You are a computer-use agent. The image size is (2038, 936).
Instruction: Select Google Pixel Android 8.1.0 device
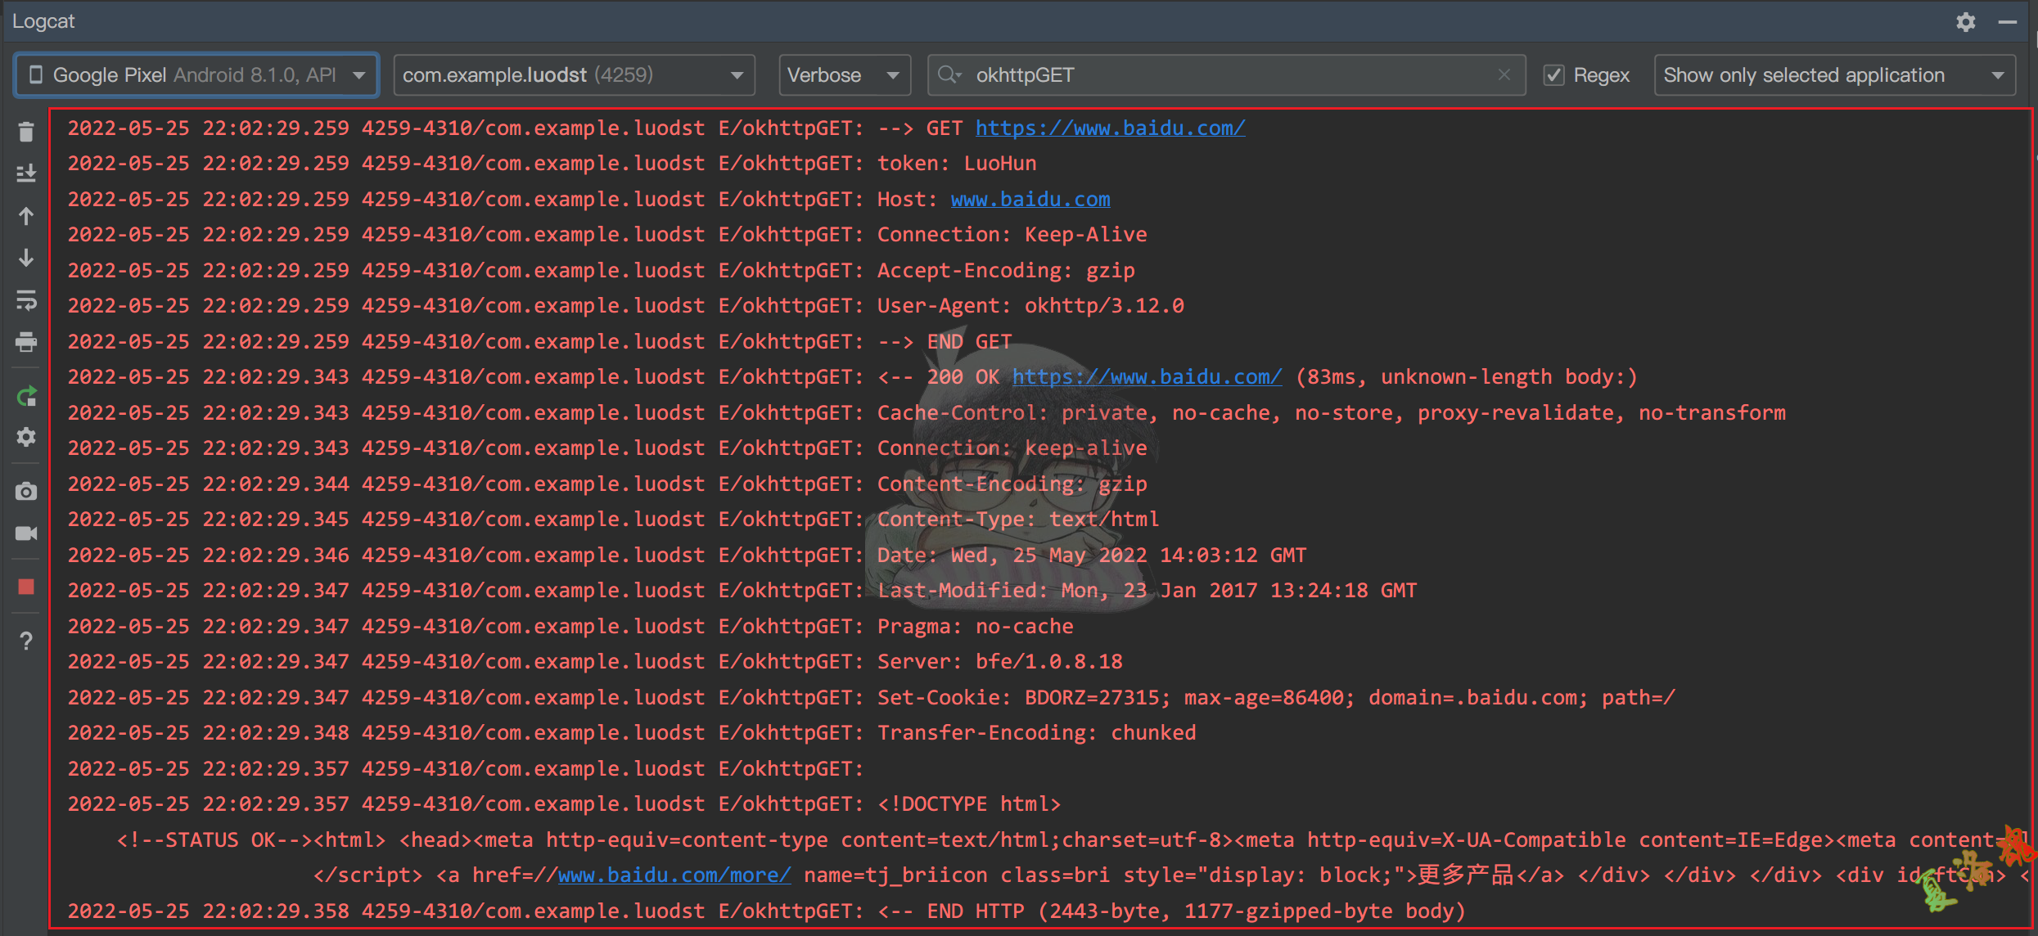pos(196,74)
